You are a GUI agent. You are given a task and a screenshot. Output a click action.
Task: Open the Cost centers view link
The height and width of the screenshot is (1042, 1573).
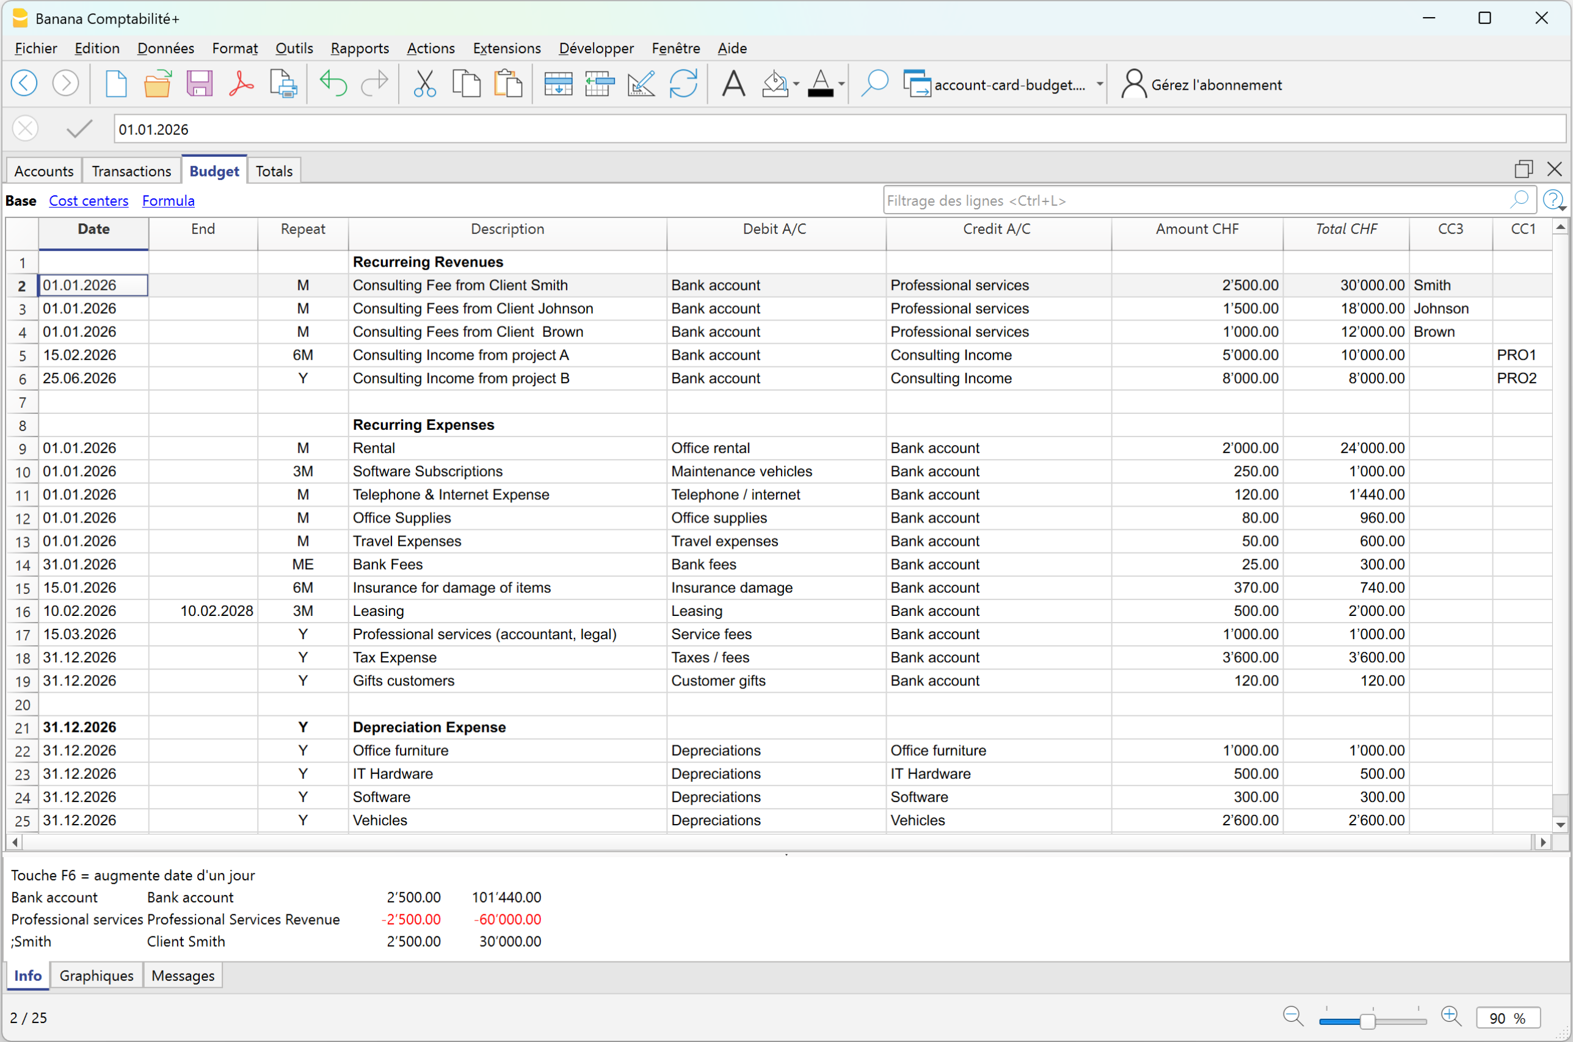click(89, 201)
